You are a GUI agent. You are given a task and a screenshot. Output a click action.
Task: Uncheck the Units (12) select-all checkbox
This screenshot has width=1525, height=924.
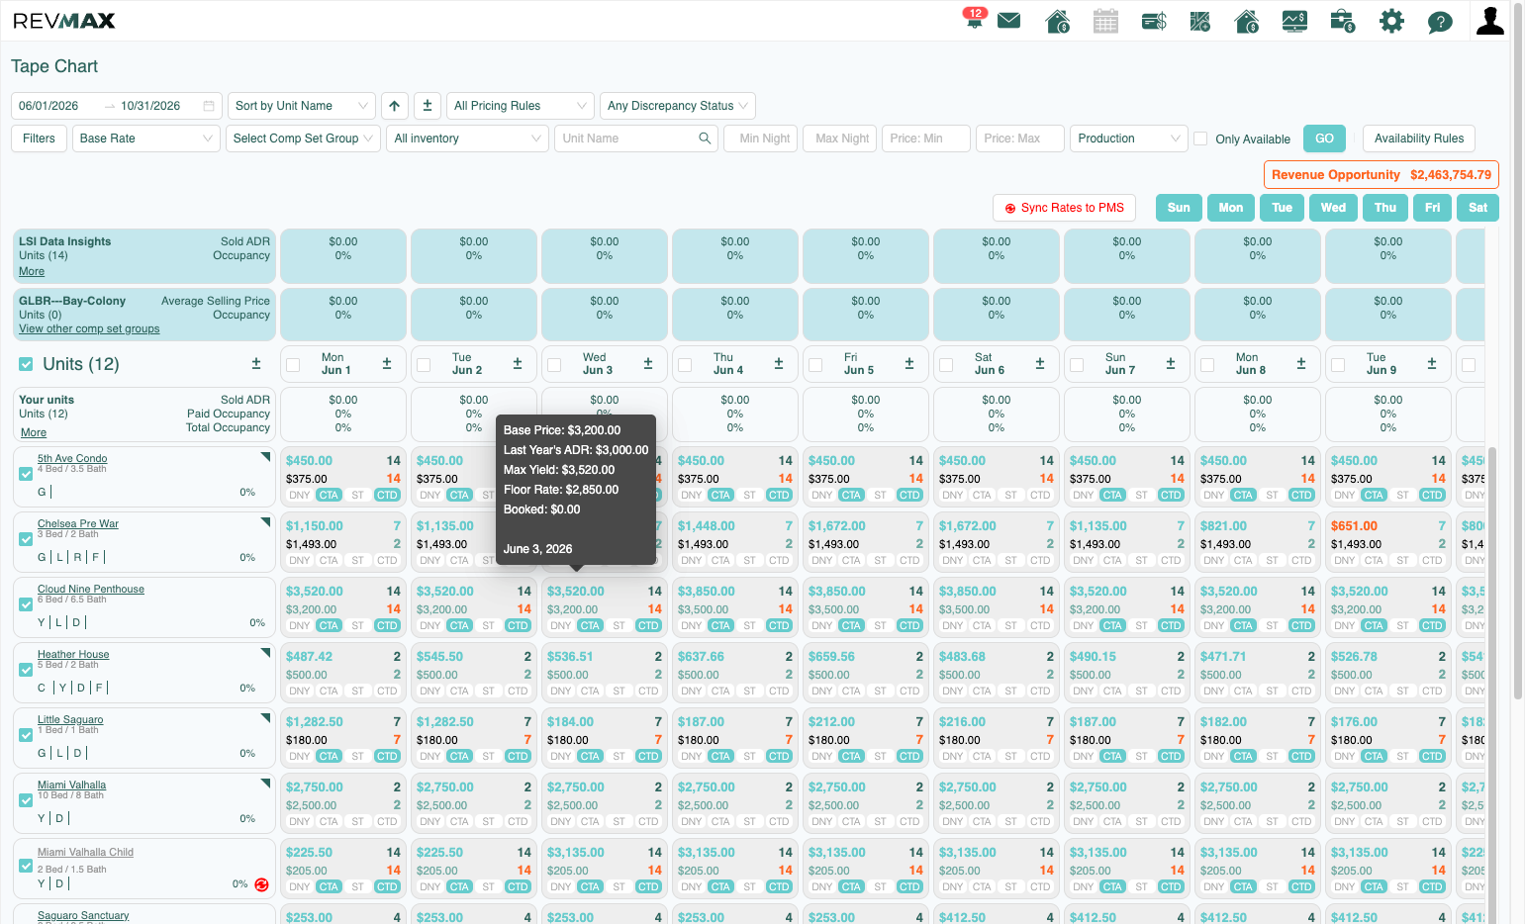point(26,365)
